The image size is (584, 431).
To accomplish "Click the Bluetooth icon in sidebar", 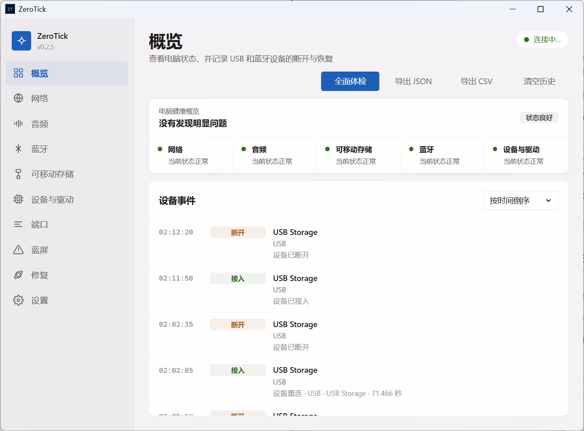I will tap(19, 149).
